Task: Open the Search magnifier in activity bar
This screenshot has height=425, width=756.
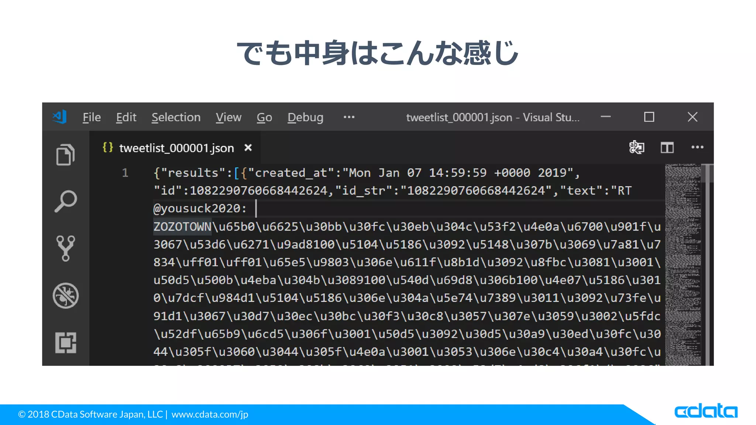Action: click(x=66, y=201)
